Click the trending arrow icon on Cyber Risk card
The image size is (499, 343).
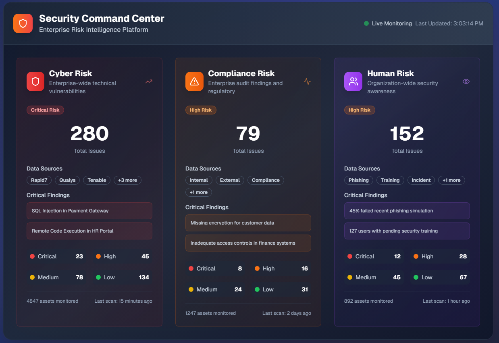(148, 81)
